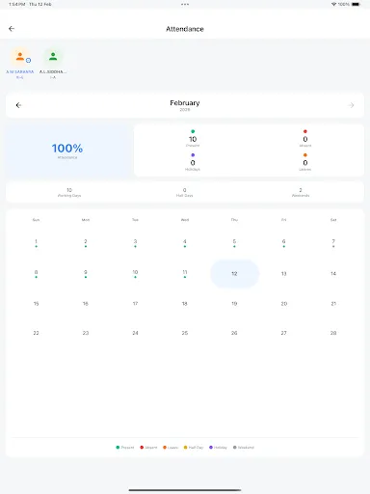Tap the Attendance page title
This screenshot has height=494, width=370.
(x=185, y=29)
